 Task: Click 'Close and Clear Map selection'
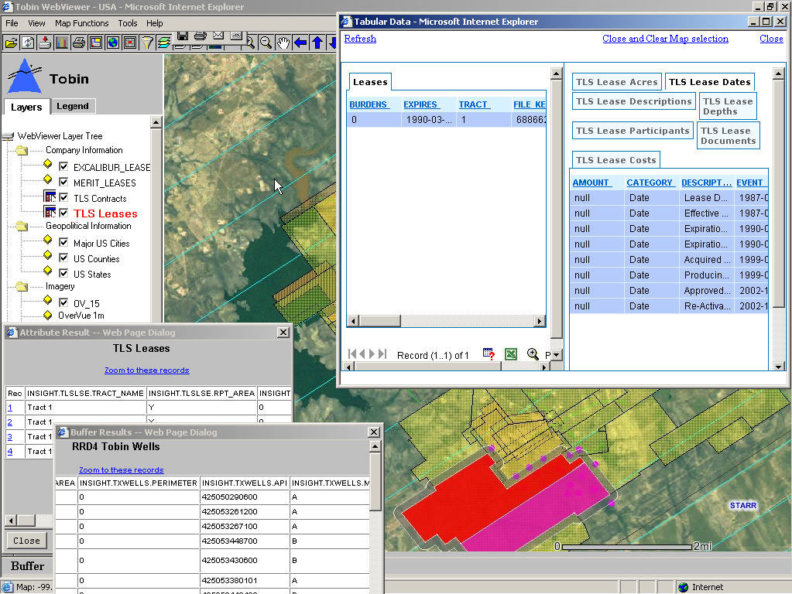[665, 39]
